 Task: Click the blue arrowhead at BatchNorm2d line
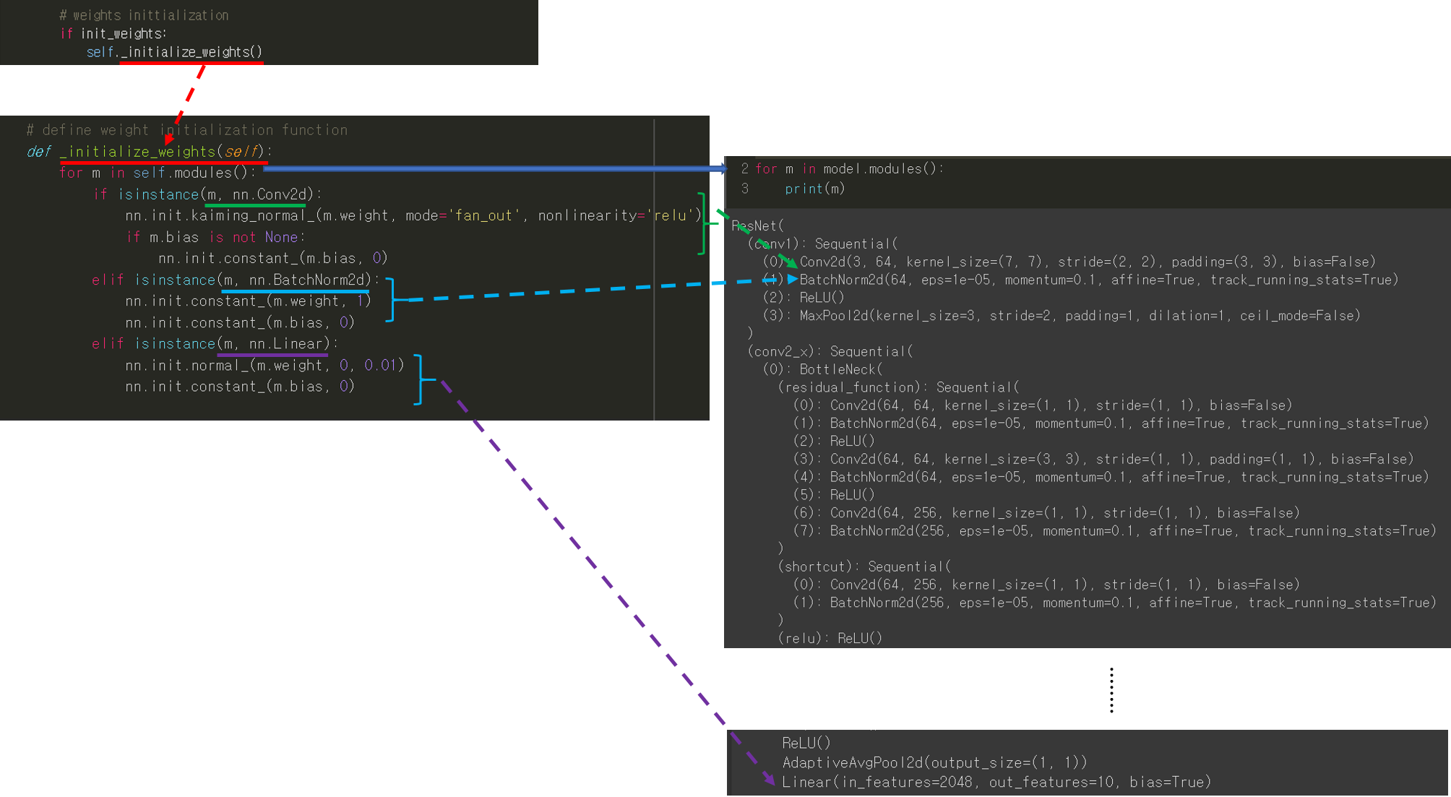(793, 279)
